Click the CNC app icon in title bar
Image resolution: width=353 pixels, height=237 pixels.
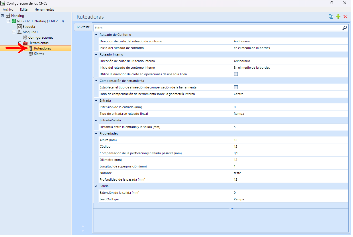coord(3,3)
